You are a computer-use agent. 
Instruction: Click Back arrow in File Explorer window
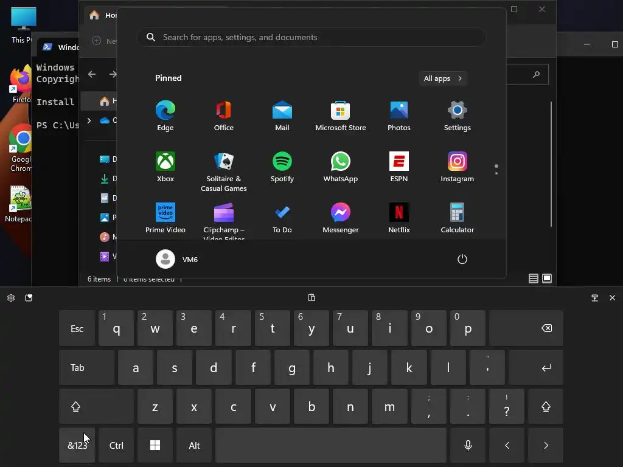point(92,74)
